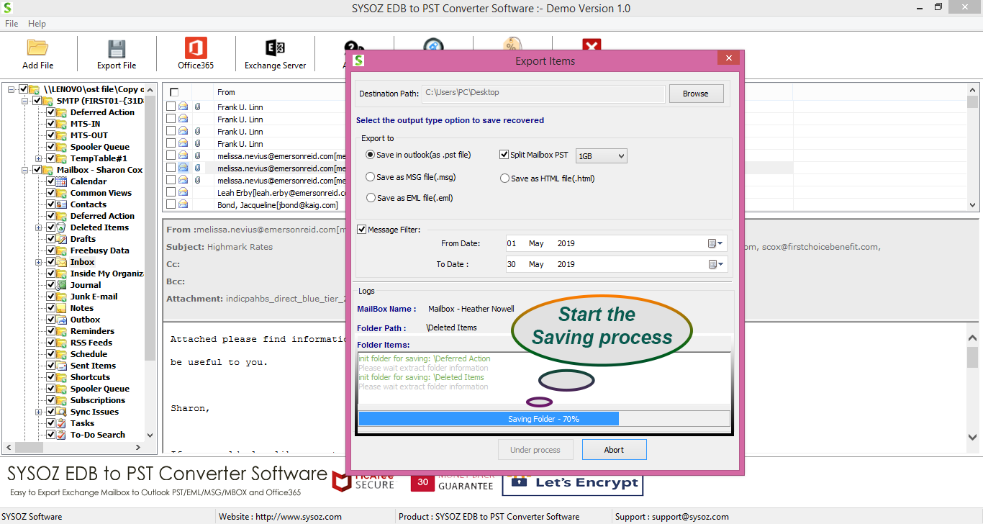
Task: Click the Contacts folder icon in the tree
Action: click(62, 204)
